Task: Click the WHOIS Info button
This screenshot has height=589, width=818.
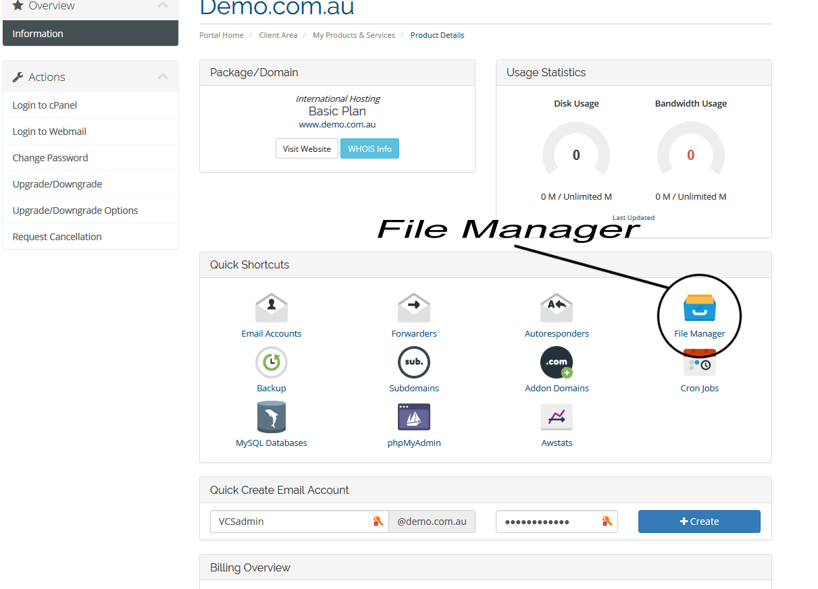Action: click(x=369, y=148)
